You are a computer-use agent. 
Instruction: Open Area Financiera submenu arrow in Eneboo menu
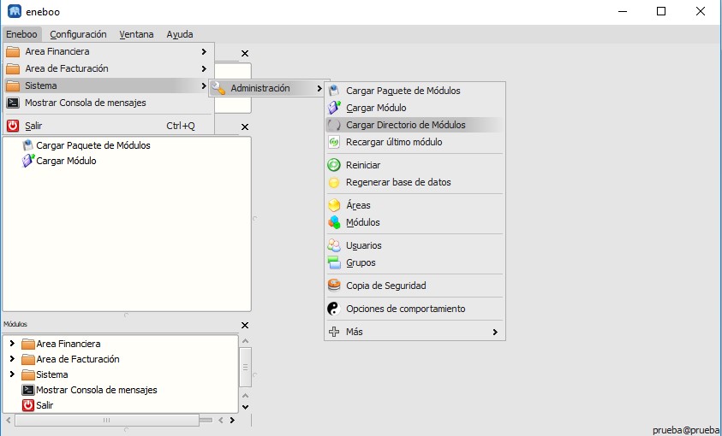coord(204,51)
